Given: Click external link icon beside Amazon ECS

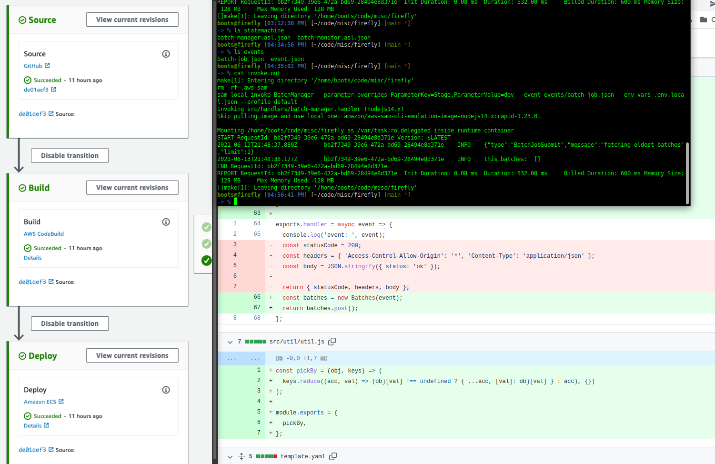Looking at the screenshot, I should [x=61, y=402].
